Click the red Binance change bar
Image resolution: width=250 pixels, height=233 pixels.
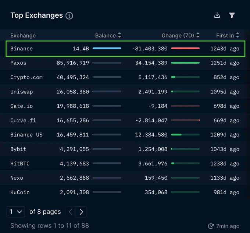pos(185,48)
